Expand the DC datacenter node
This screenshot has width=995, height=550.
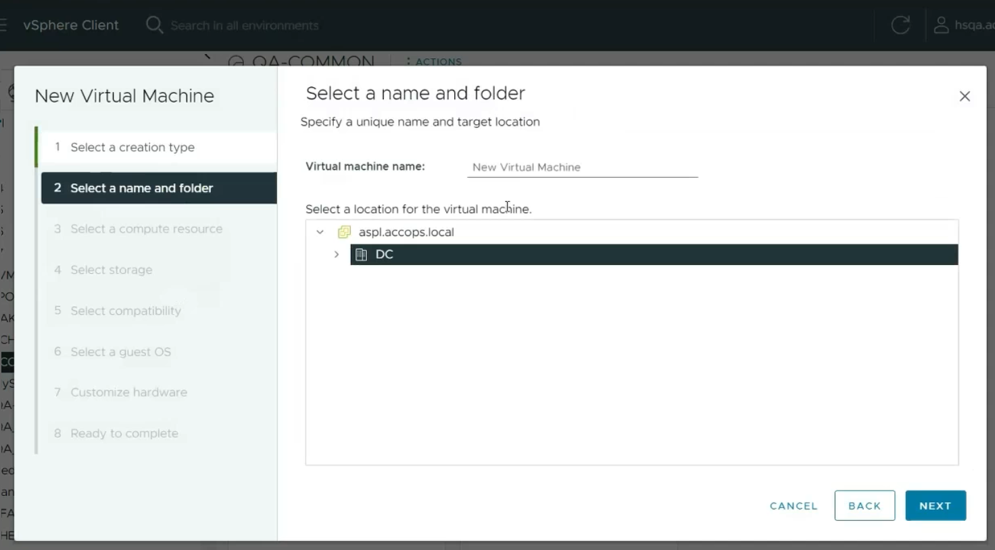point(336,255)
